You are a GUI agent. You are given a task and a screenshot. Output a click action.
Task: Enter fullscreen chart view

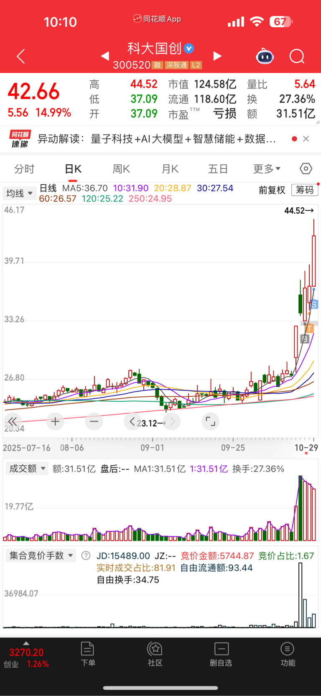pyautogui.click(x=210, y=421)
